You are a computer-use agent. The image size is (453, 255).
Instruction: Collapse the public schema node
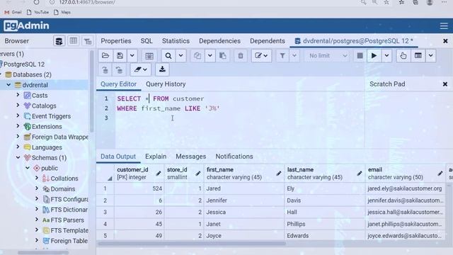(x=28, y=168)
